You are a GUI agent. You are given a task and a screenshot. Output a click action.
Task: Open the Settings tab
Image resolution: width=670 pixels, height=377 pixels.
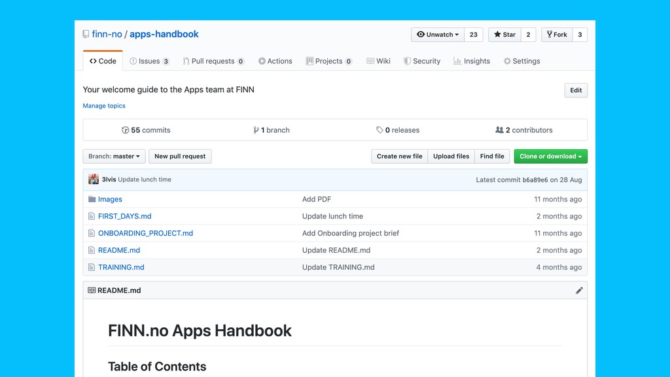521,61
